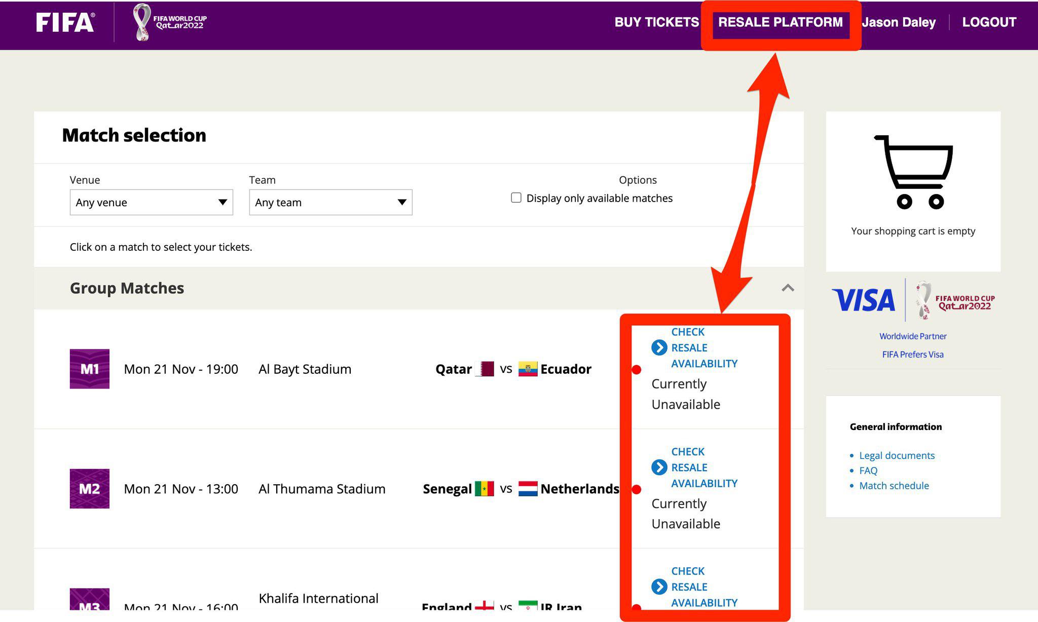Toggle the Group Matches section collapse arrow

[787, 287]
